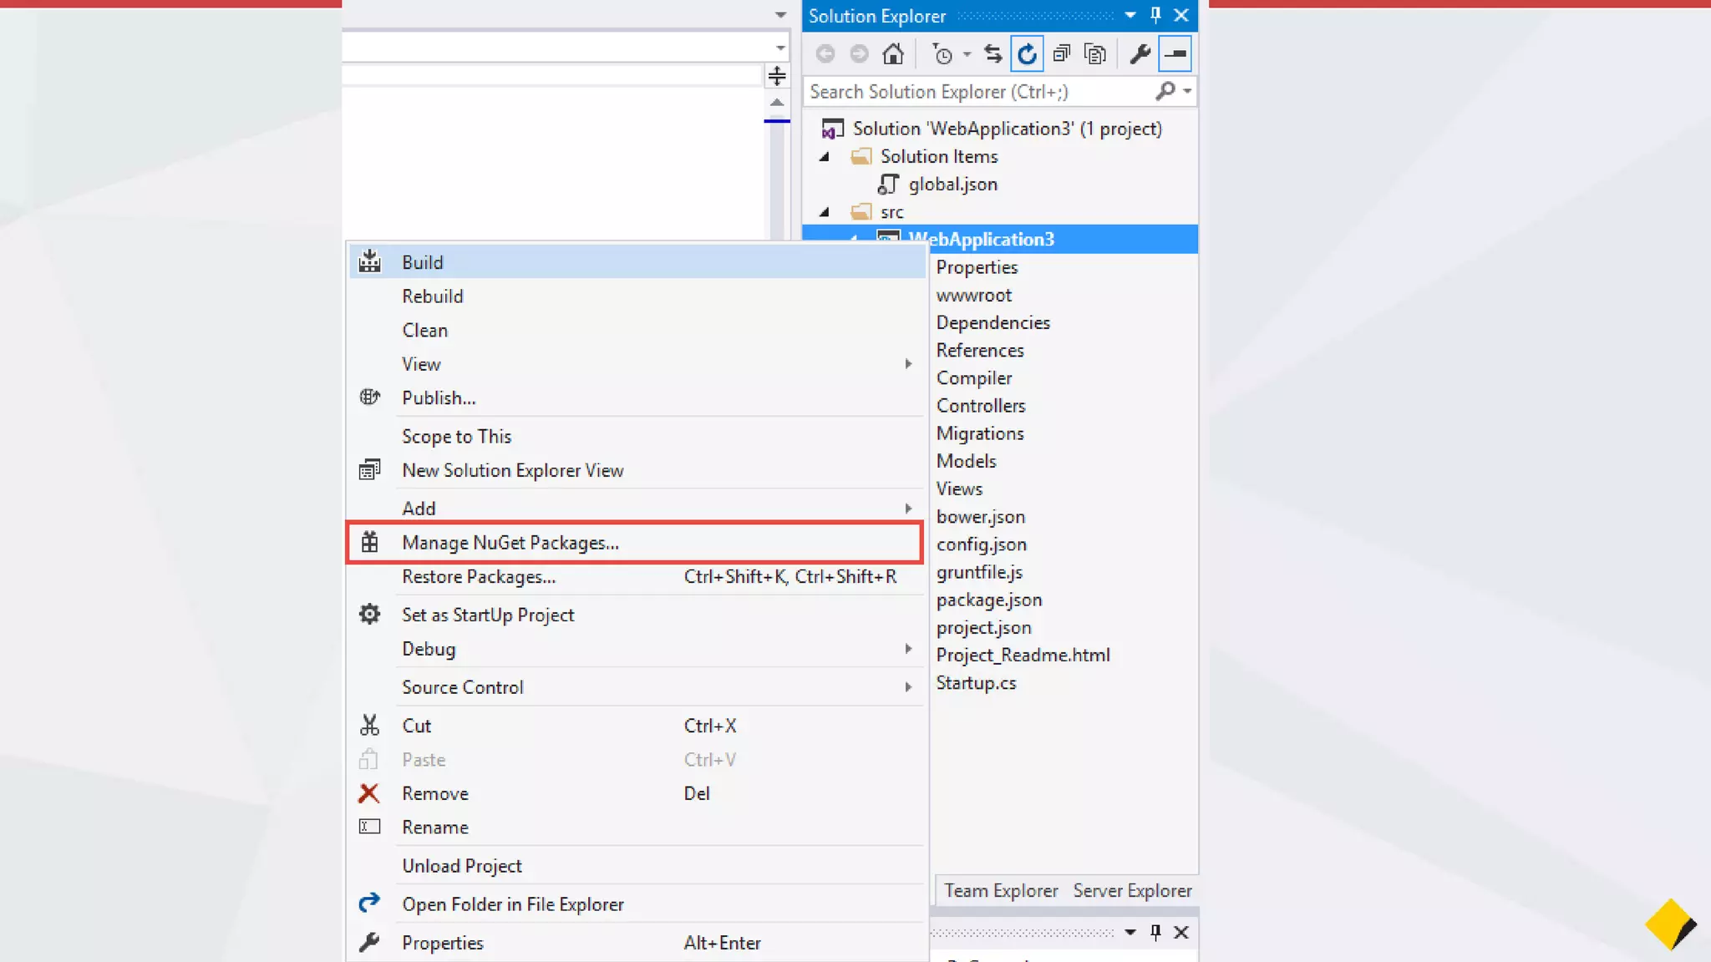Click the editor scrollbar up arrow

[x=777, y=103]
